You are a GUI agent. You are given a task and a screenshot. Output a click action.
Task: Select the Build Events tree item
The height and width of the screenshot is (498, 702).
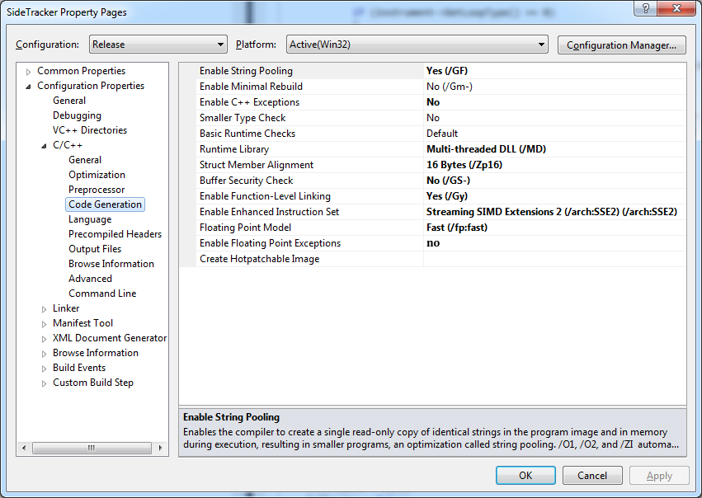click(79, 368)
